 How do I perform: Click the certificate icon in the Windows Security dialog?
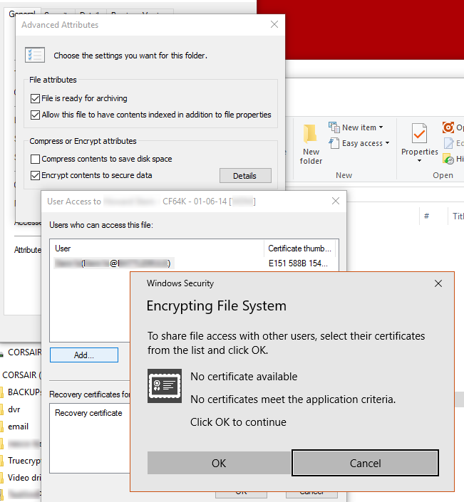165,386
